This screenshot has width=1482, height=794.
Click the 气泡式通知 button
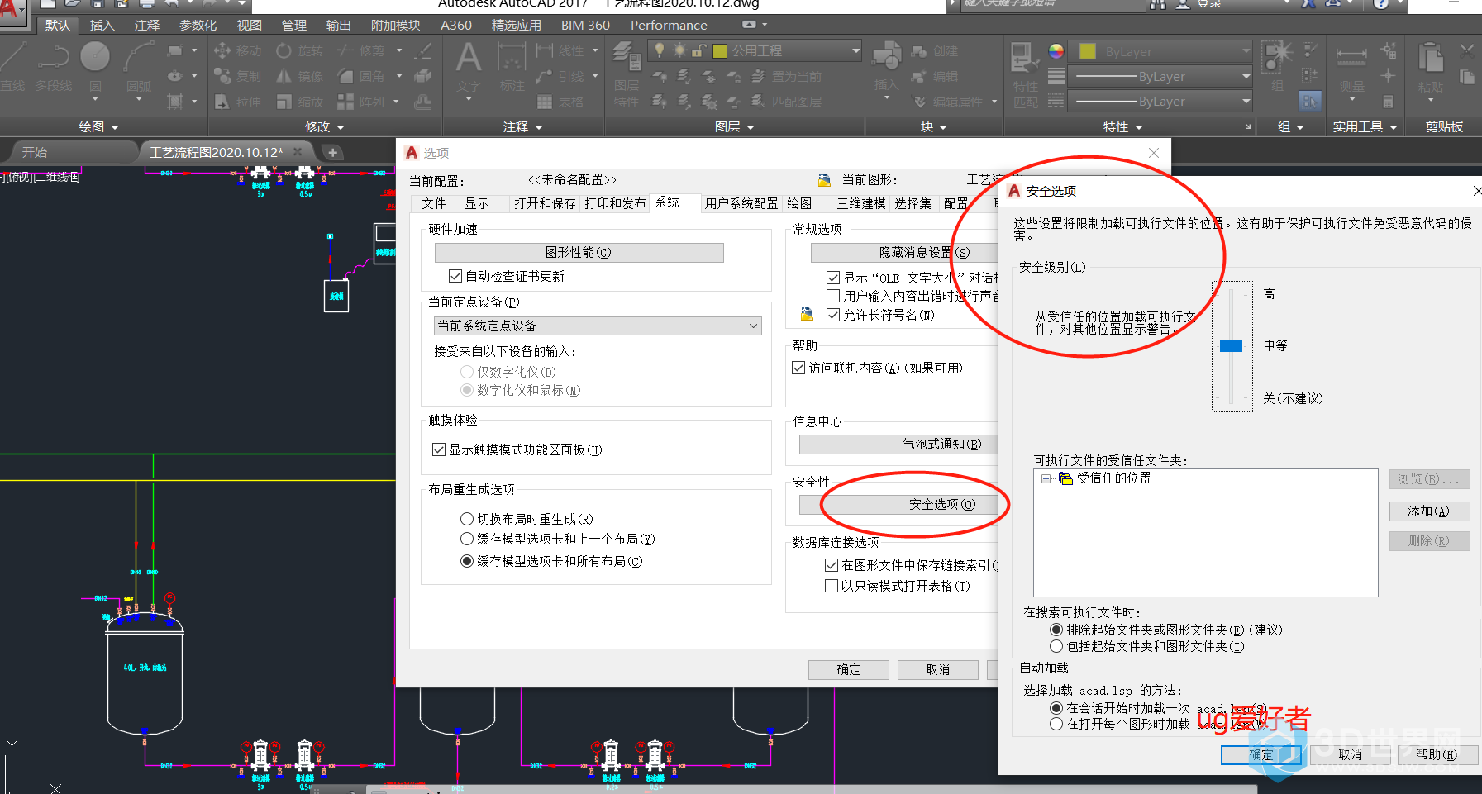coord(899,444)
